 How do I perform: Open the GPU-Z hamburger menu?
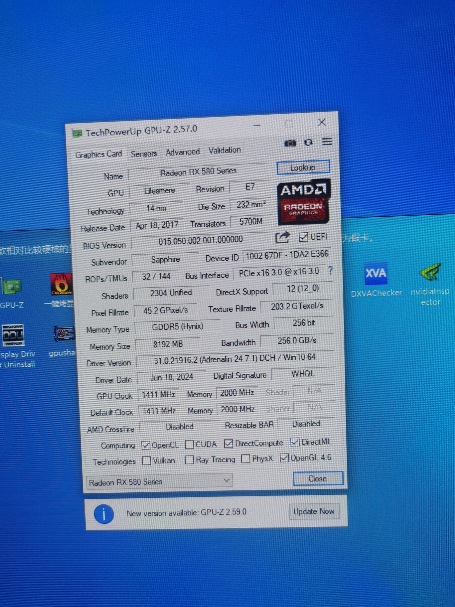(x=327, y=142)
